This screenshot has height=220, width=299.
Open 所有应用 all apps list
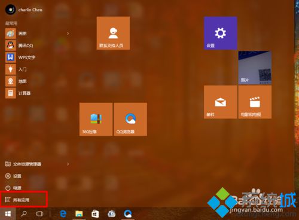[24, 200]
